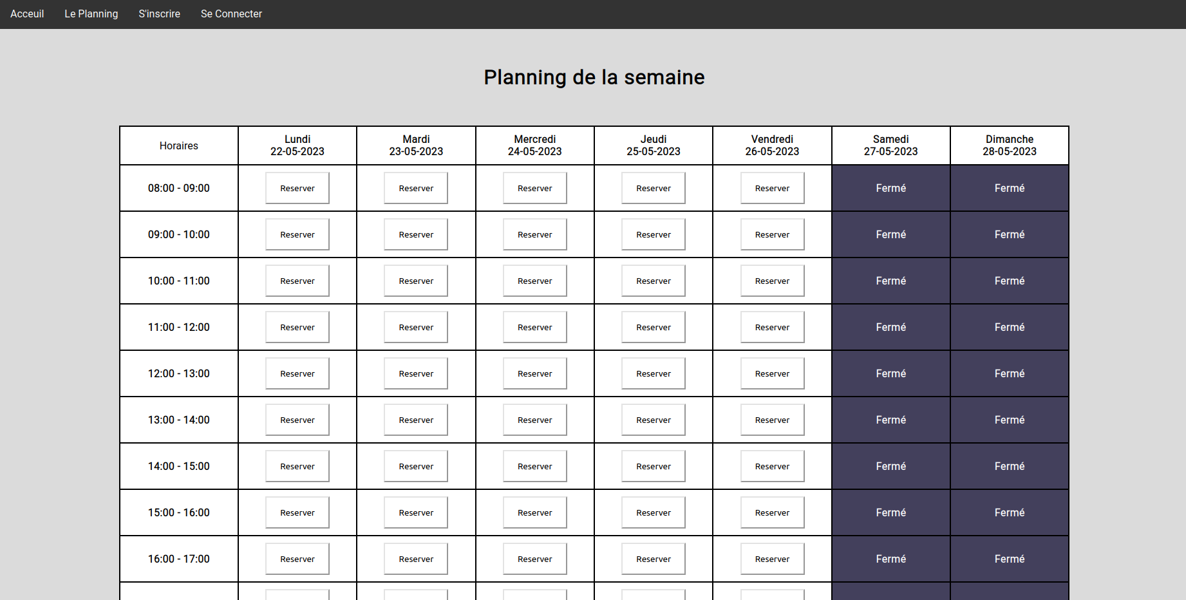Reserve Jeudi 08:00 - 09:00 slot
Image resolution: width=1186 pixels, height=600 pixels.
pyautogui.click(x=654, y=188)
